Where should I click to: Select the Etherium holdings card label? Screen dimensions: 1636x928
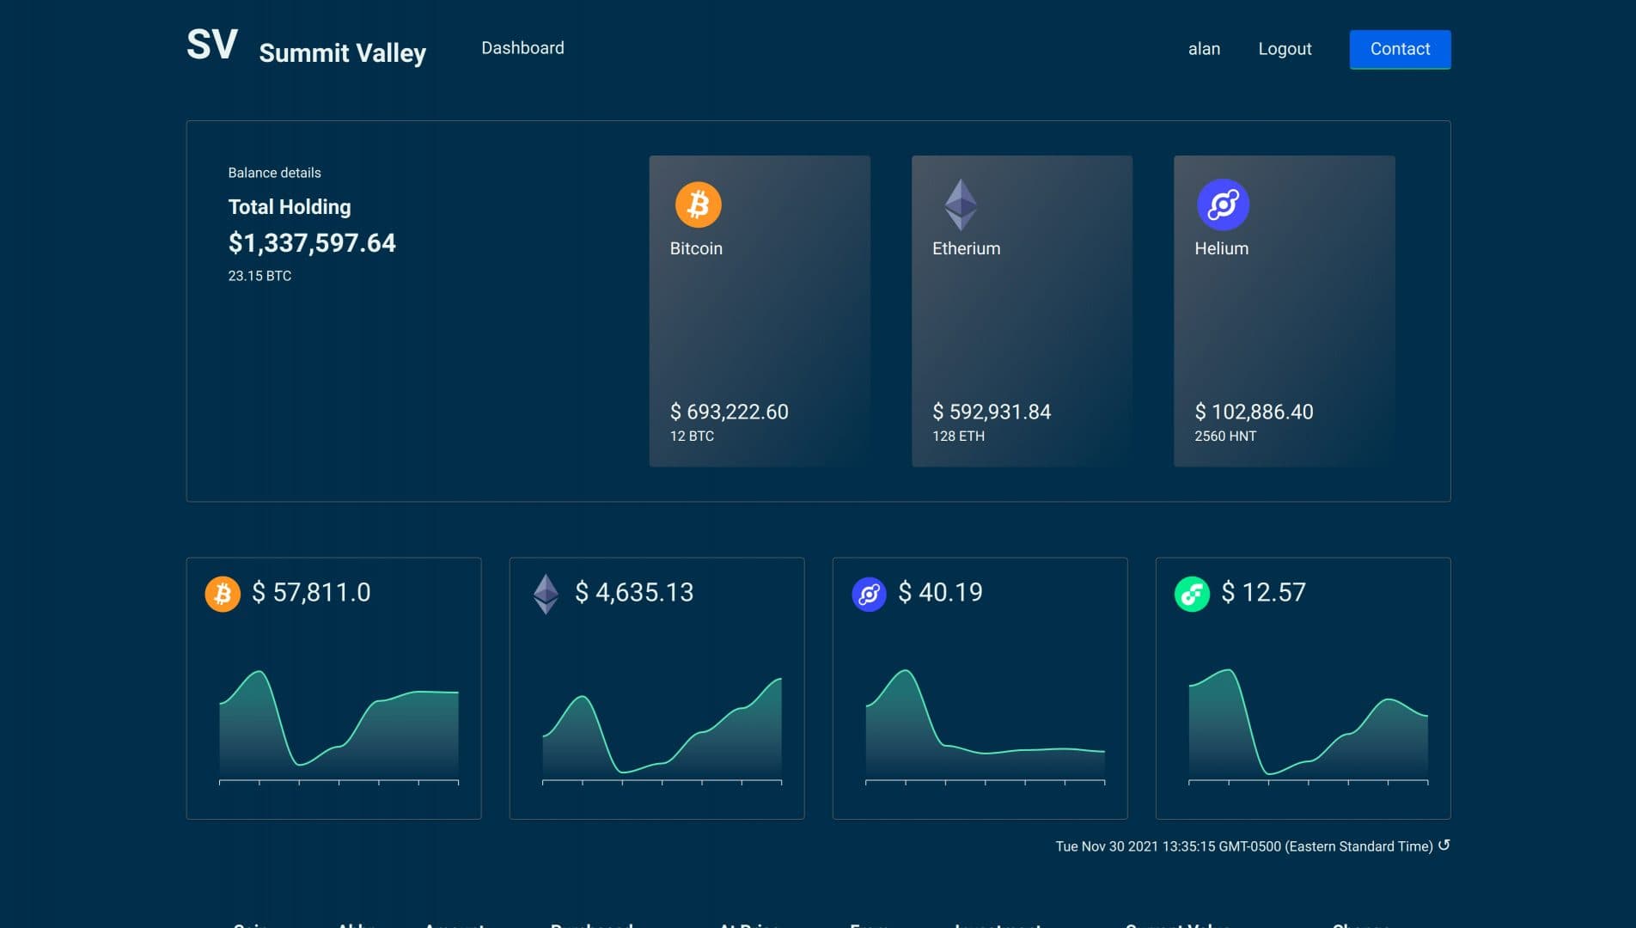[x=966, y=248]
